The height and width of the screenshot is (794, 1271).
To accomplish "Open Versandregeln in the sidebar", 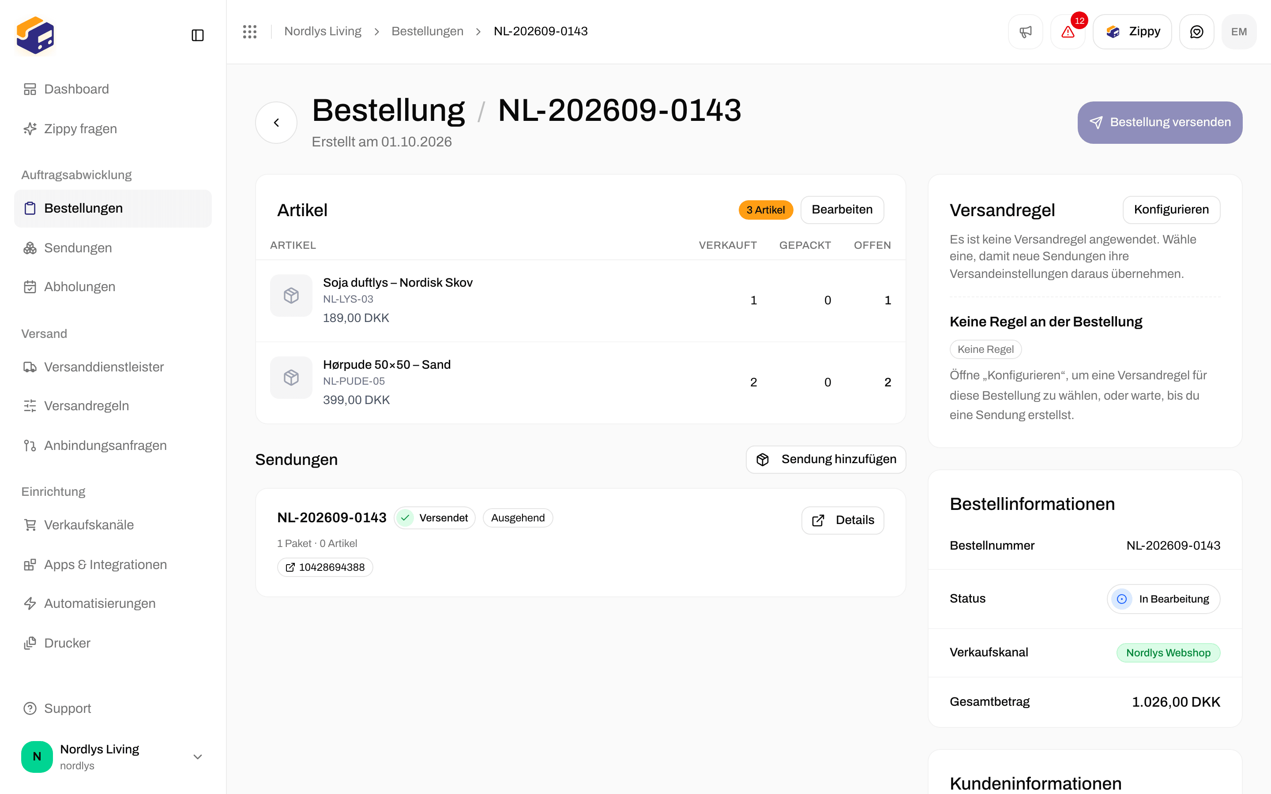I will pyautogui.click(x=113, y=406).
